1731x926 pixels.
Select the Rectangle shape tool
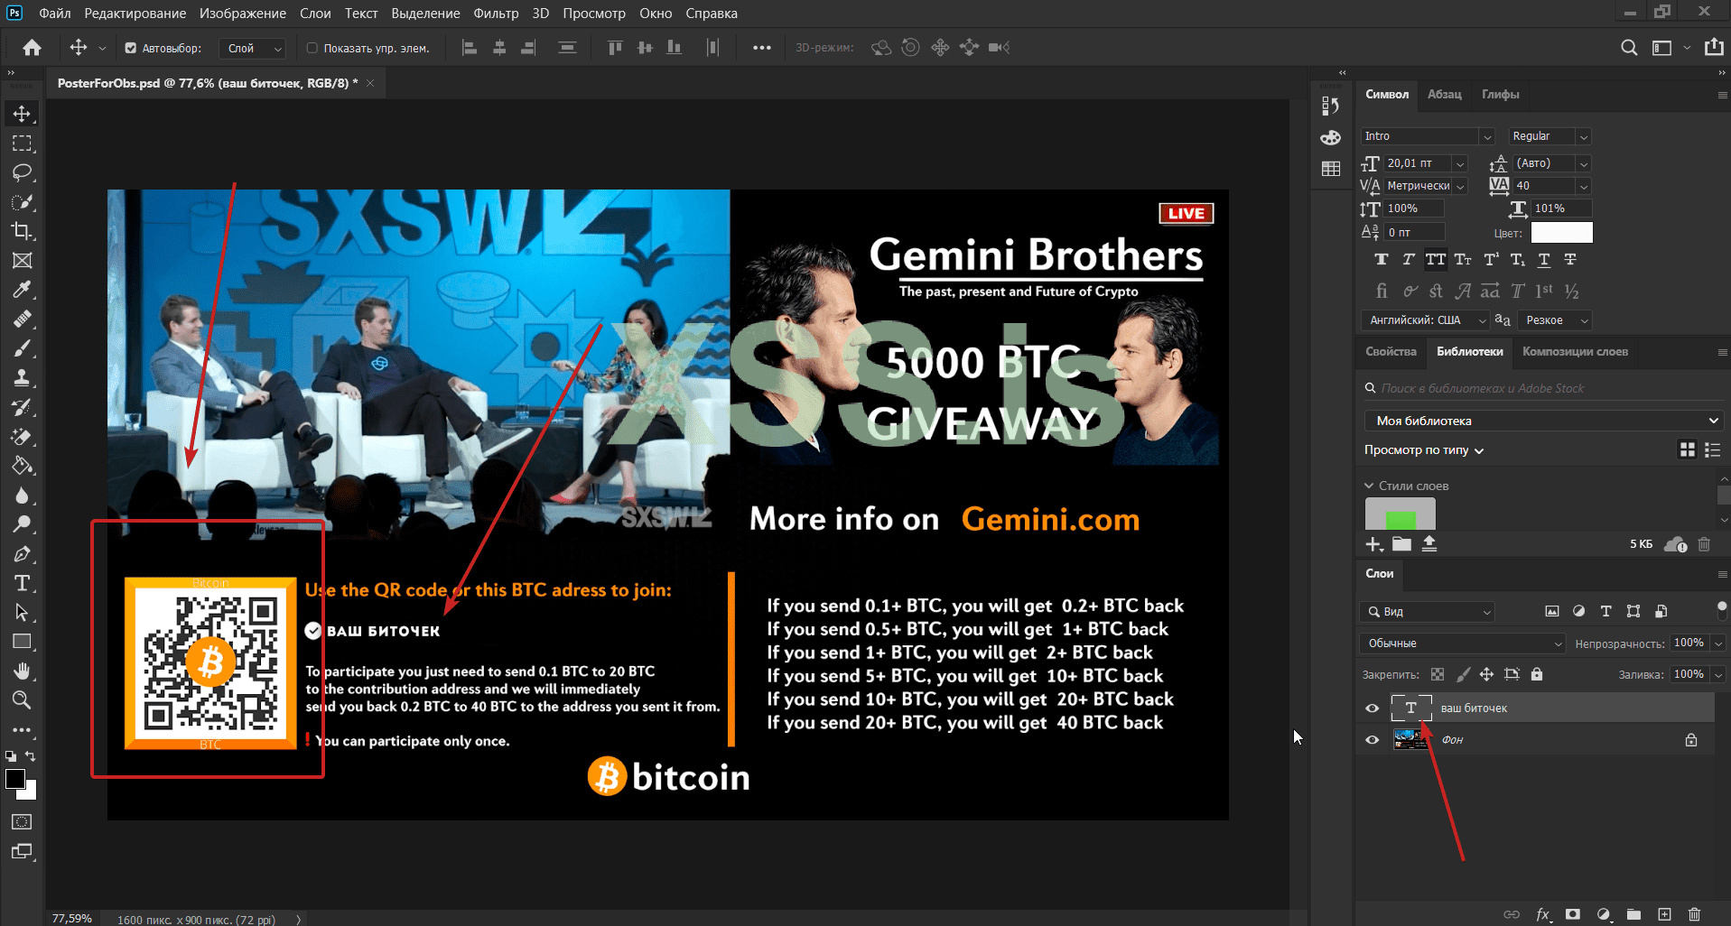pos(22,642)
